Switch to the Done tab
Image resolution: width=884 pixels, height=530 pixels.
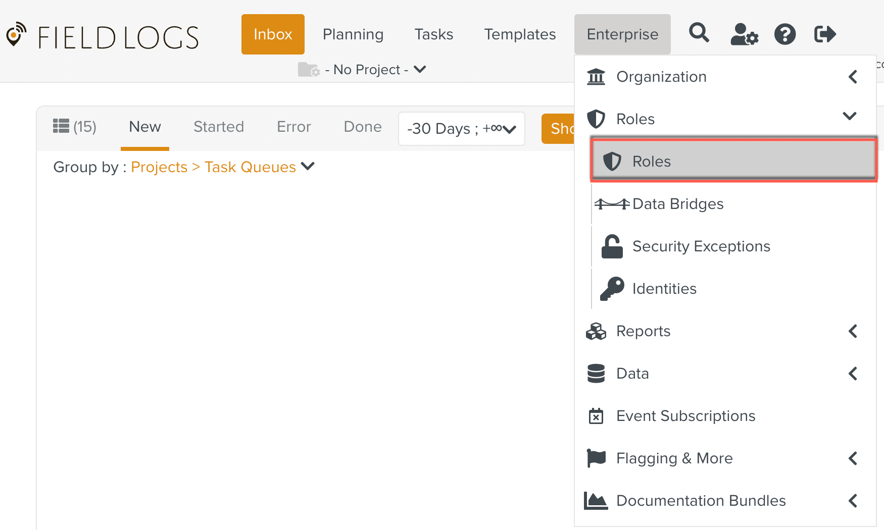(363, 127)
